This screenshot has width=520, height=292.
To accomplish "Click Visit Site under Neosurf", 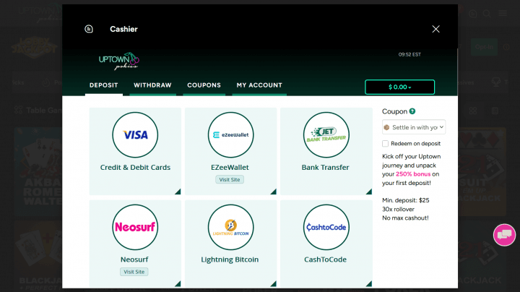I will [134, 272].
